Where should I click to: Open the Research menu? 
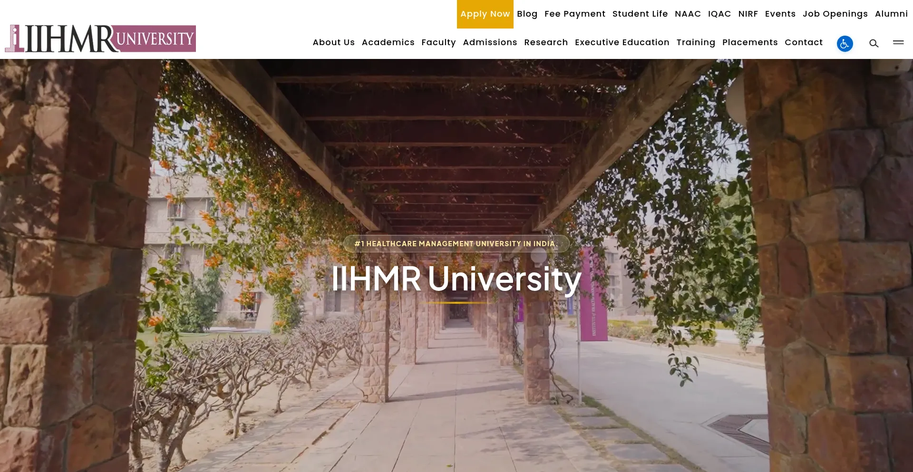546,42
